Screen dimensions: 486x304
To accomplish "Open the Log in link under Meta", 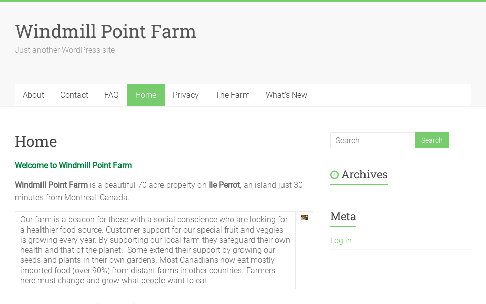I will point(340,240).
